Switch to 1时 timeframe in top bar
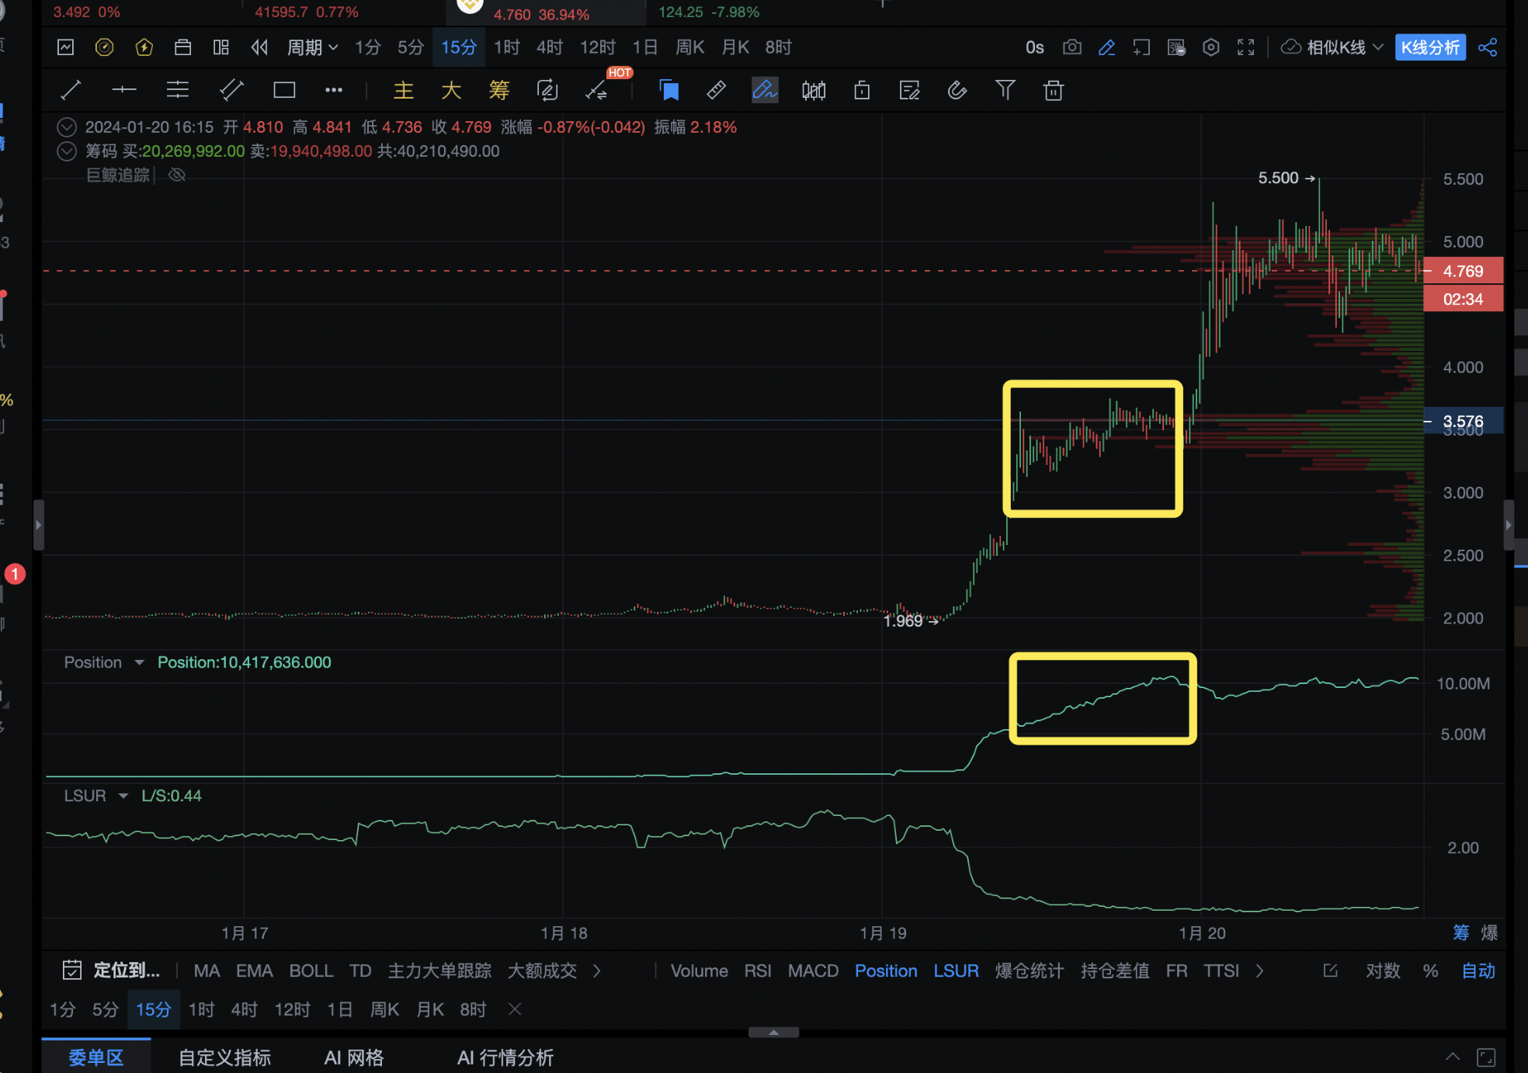Image resolution: width=1528 pixels, height=1073 pixels. click(x=507, y=47)
